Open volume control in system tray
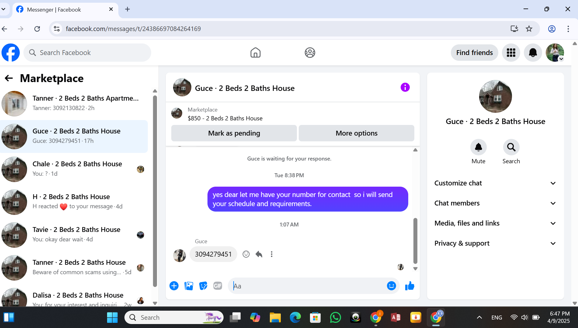 [x=524, y=318]
